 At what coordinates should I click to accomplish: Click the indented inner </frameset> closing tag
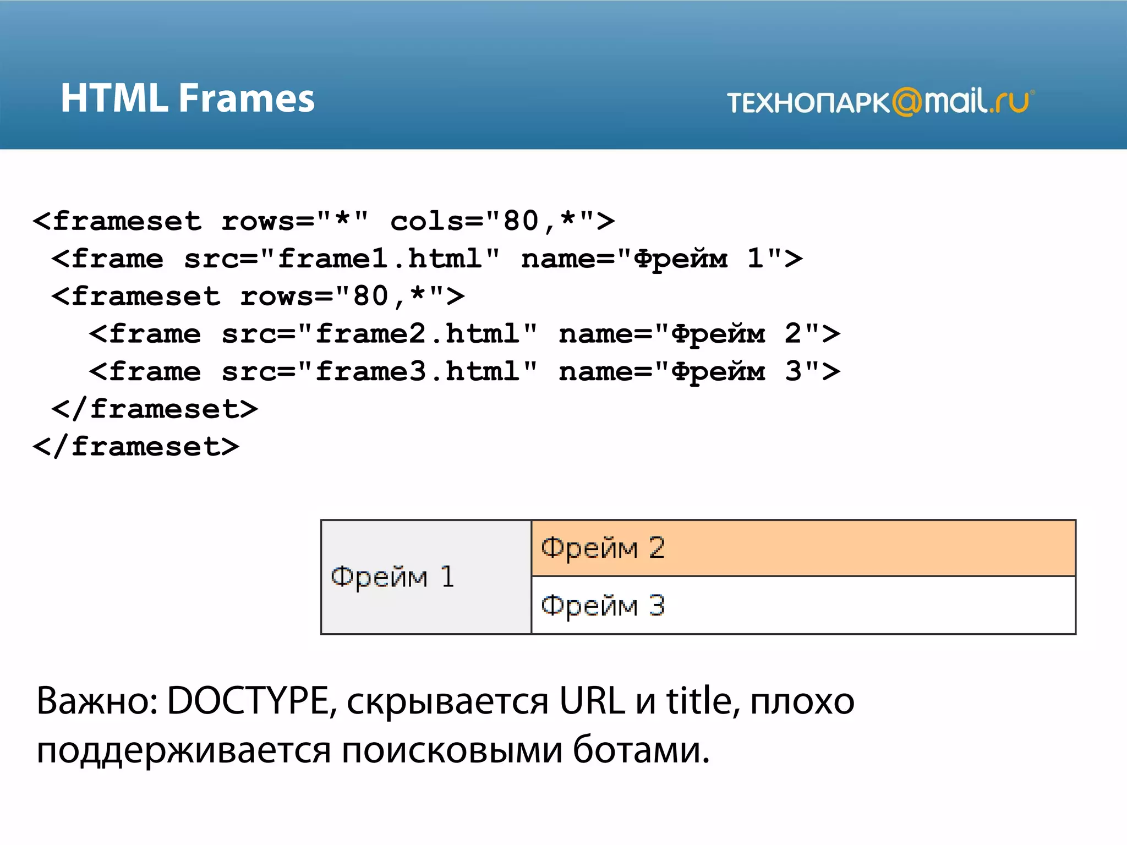click(x=155, y=409)
